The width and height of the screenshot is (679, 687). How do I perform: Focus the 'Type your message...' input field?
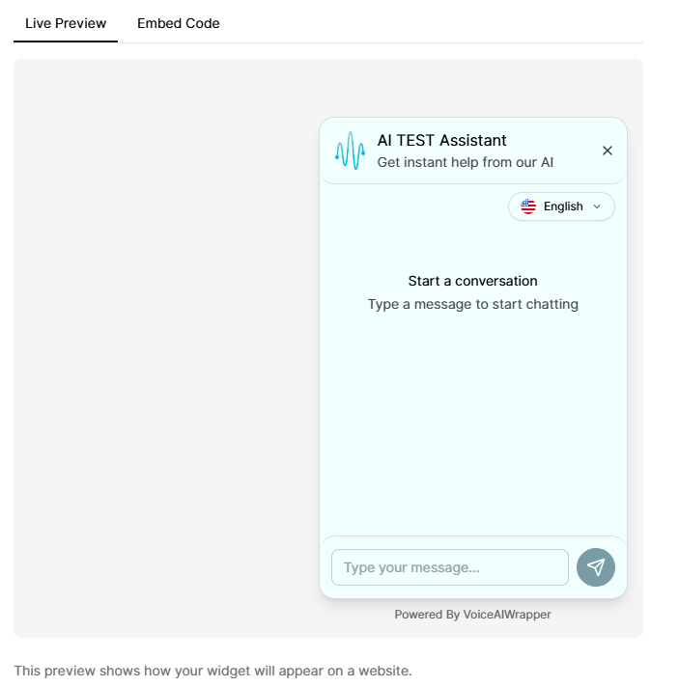coord(449,567)
